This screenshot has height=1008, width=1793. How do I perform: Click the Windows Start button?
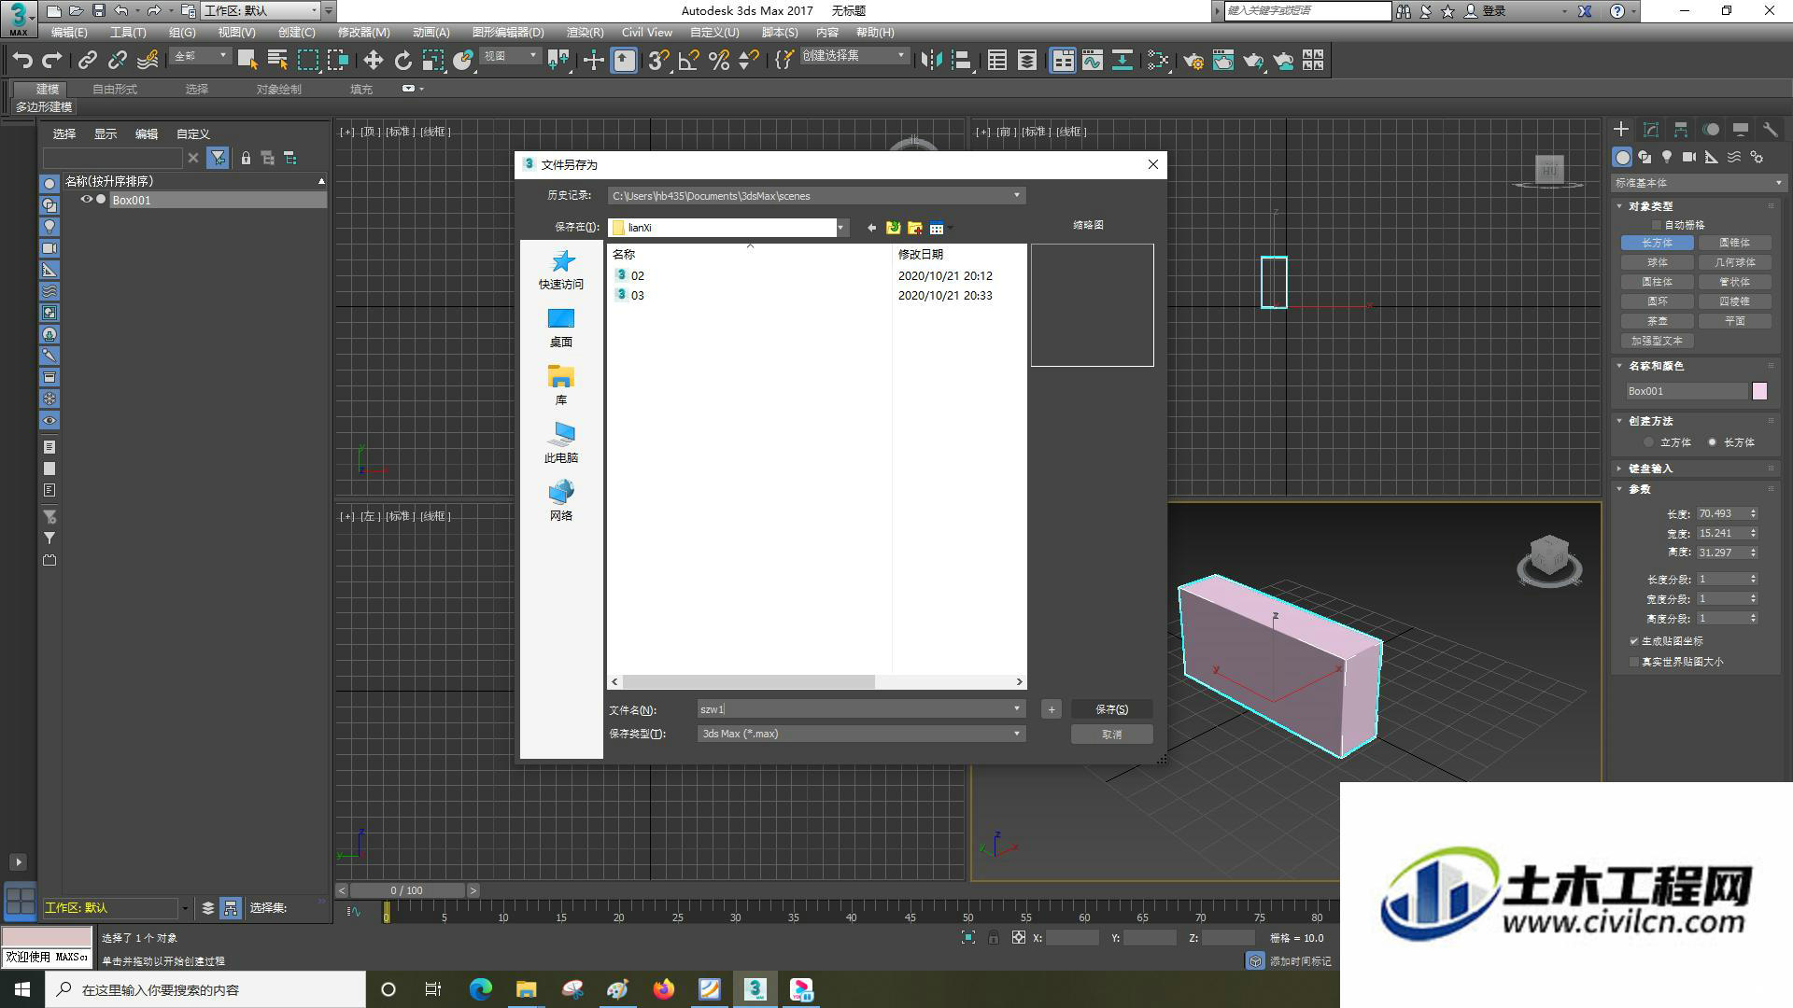click(22, 989)
